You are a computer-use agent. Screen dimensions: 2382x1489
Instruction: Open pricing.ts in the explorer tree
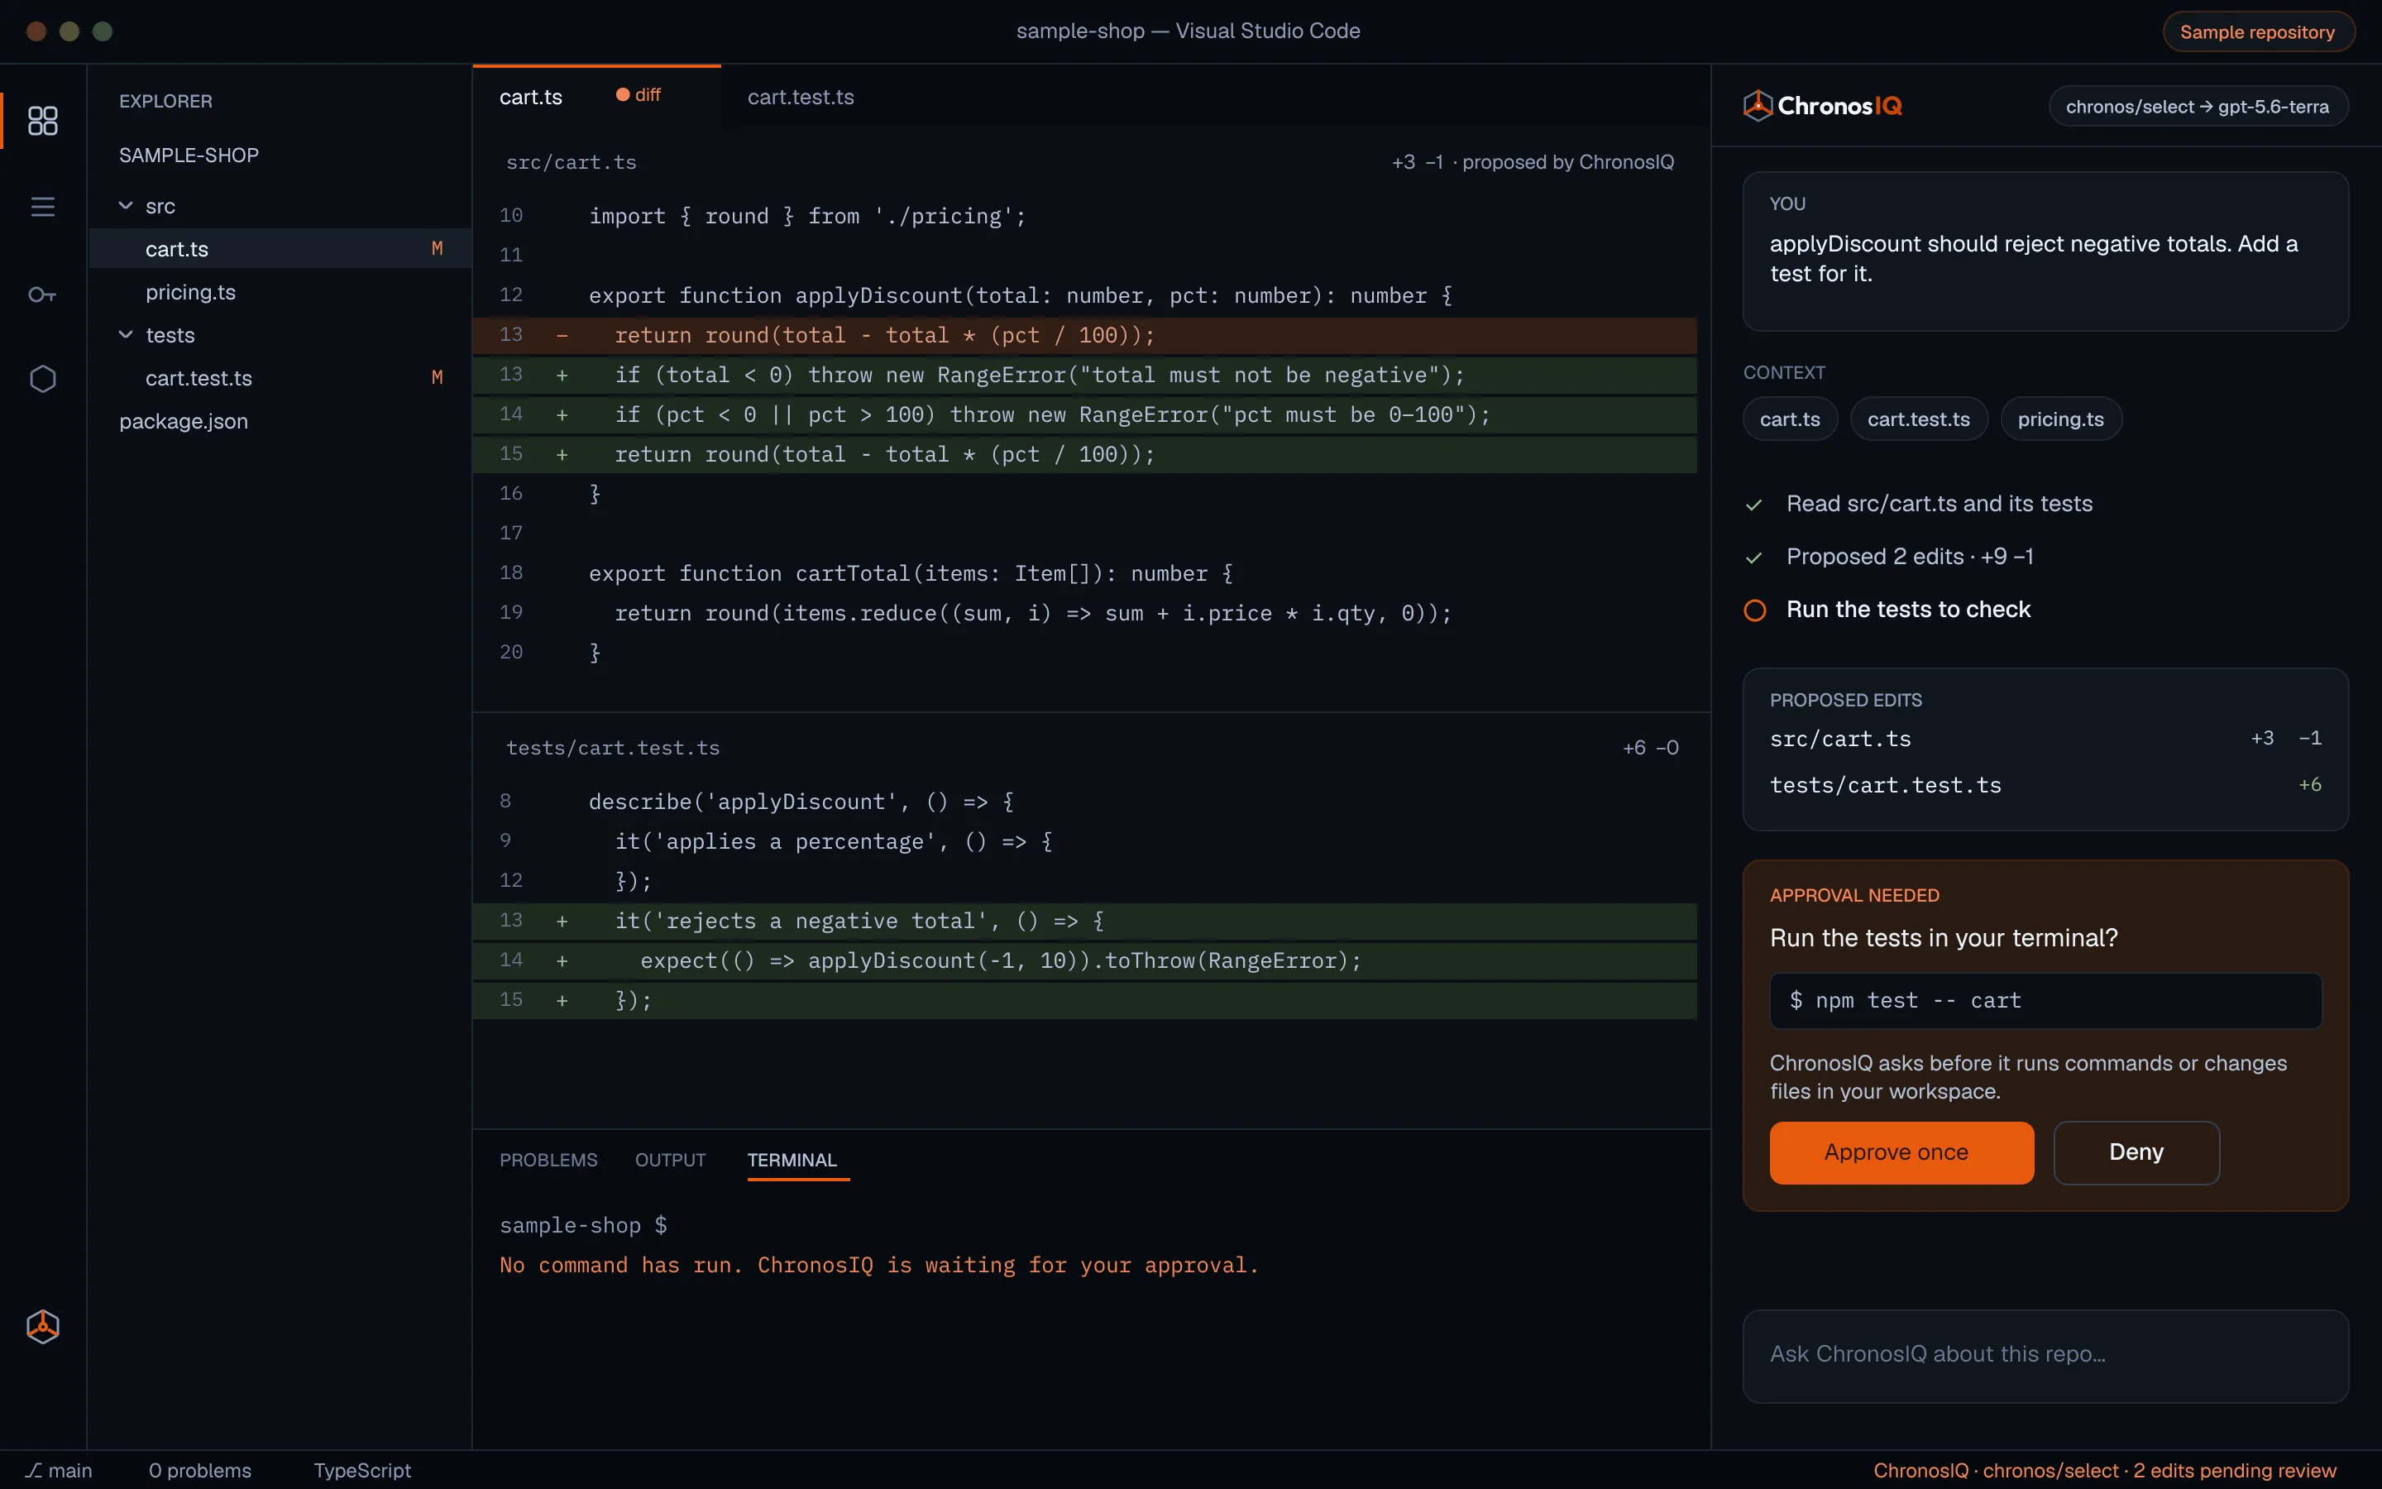coord(280,293)
